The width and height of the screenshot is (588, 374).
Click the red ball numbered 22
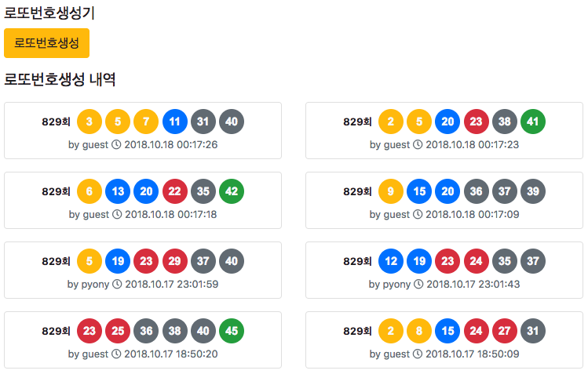click(x=175, y=191)
